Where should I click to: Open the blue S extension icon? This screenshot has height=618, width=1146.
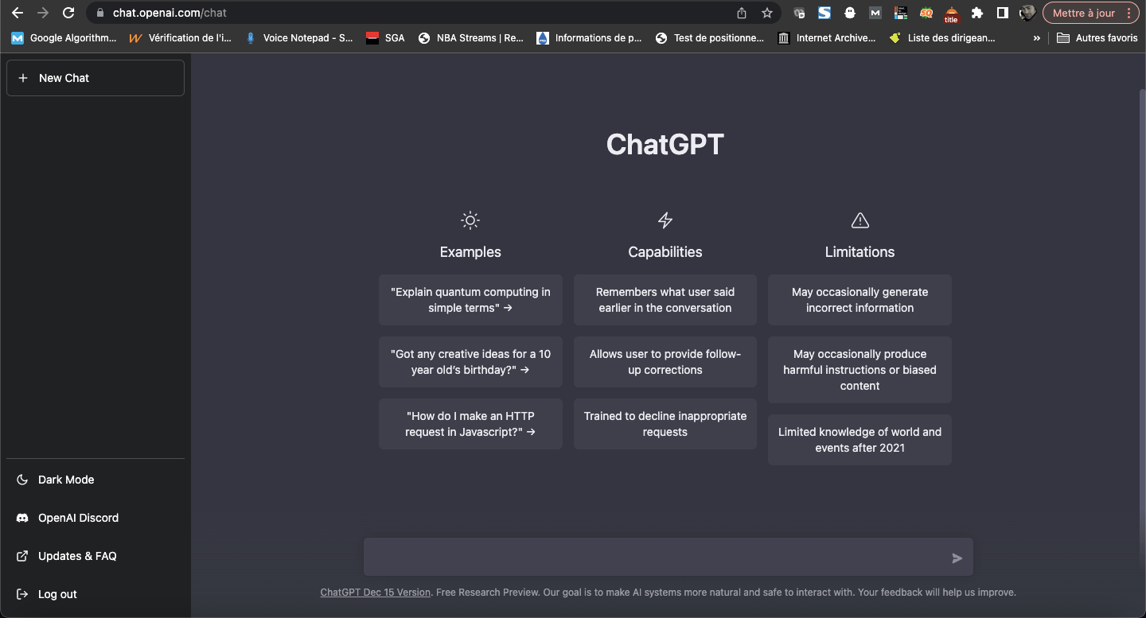[x=824, y=13]
